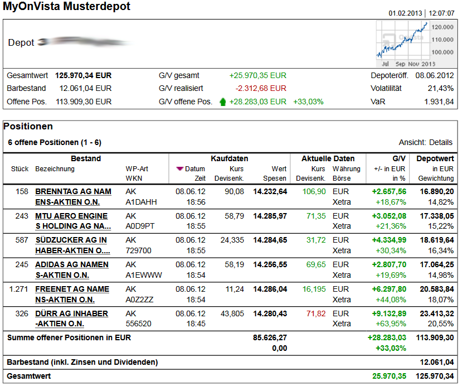This screenshot has width=467, height=391.
Task: Open the FREENET AG NAMENS-AKTIEN link
Action: point(72,295)
